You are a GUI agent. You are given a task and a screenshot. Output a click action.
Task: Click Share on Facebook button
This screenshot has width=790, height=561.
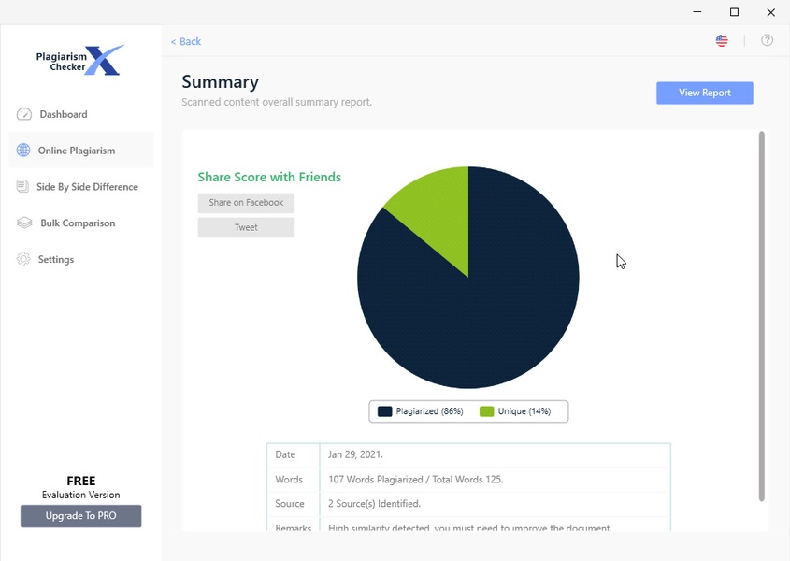pyautogui.click(x=246, y=203)
